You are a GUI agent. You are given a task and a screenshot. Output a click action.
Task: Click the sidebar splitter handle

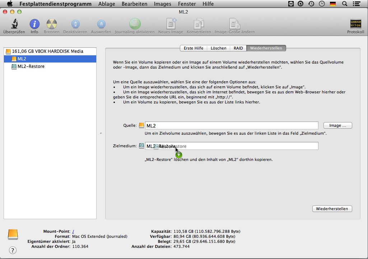click(101, 133)
